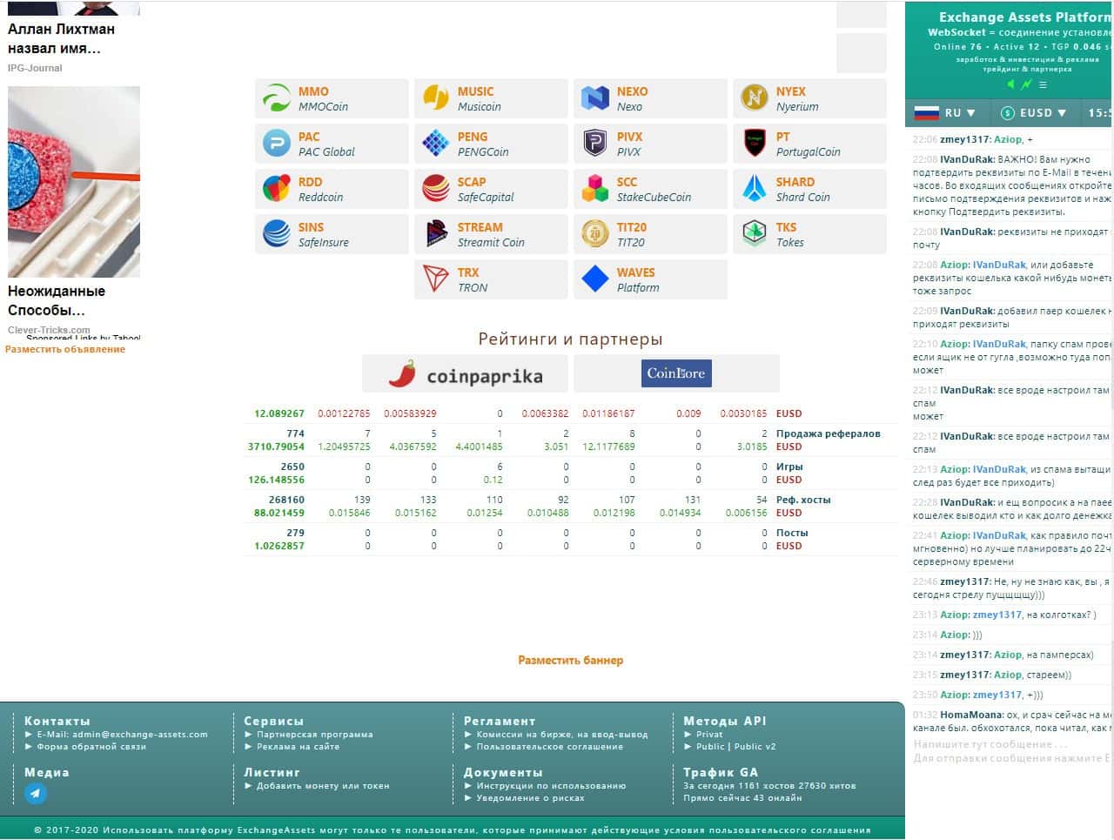Select the PortugalCoin logo icon
The image size is (1114, 840).
tap(755, 144)
